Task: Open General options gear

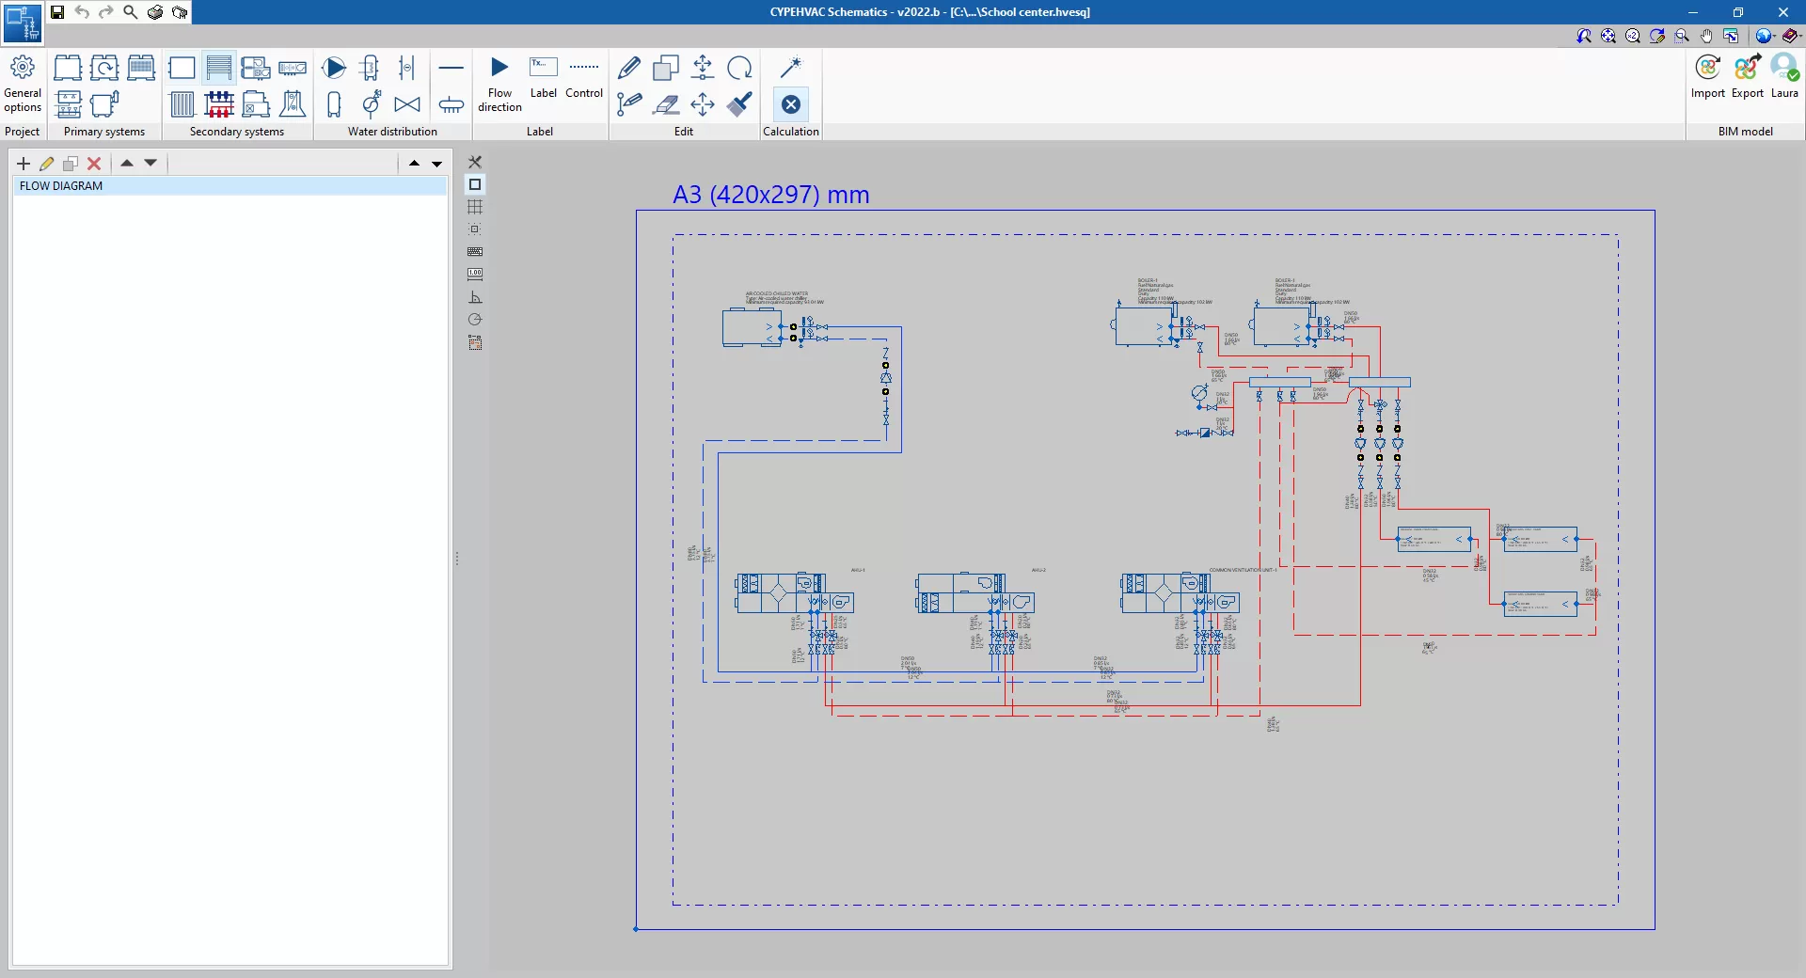Action: click(x=23, y=68)
